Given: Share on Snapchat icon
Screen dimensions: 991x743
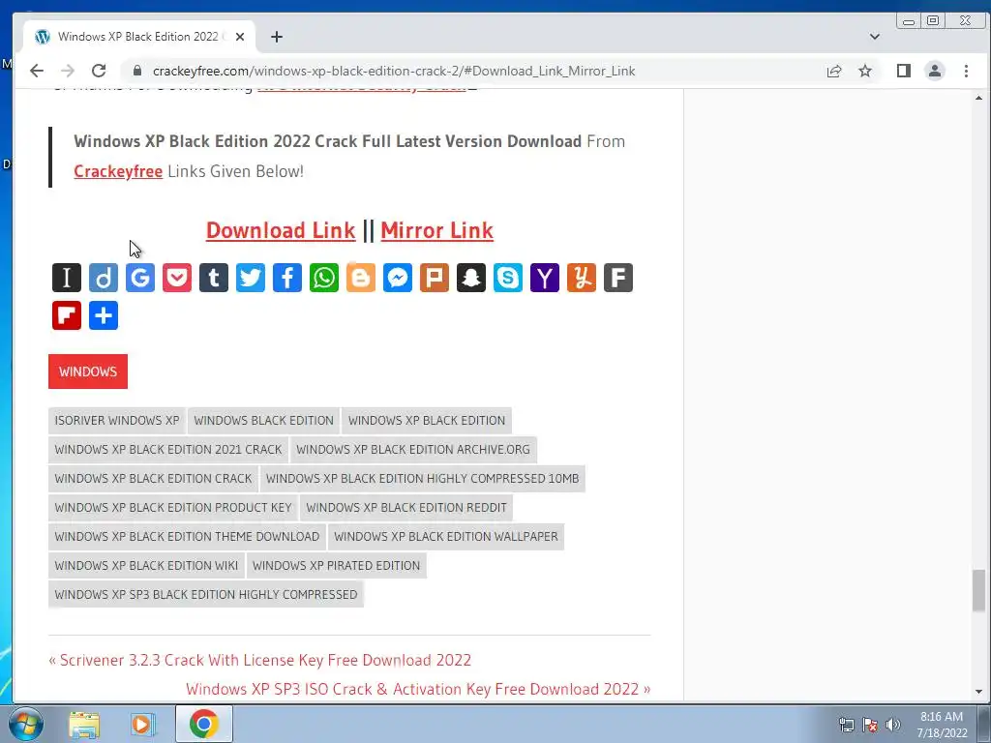Looking at the screenshot, I should point(471,278).
